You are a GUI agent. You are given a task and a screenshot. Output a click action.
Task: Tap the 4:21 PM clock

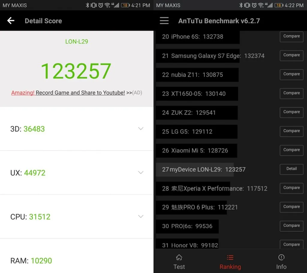coord(141,5)
